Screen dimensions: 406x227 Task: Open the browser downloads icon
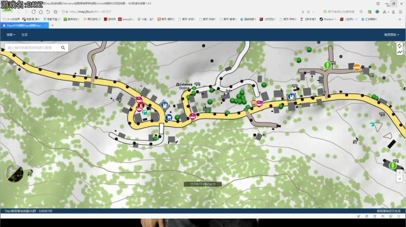[x=394, y=12]
